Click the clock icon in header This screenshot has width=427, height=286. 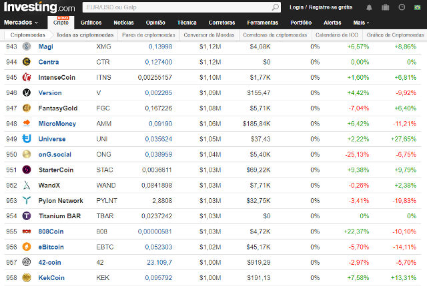pos(402,7)
